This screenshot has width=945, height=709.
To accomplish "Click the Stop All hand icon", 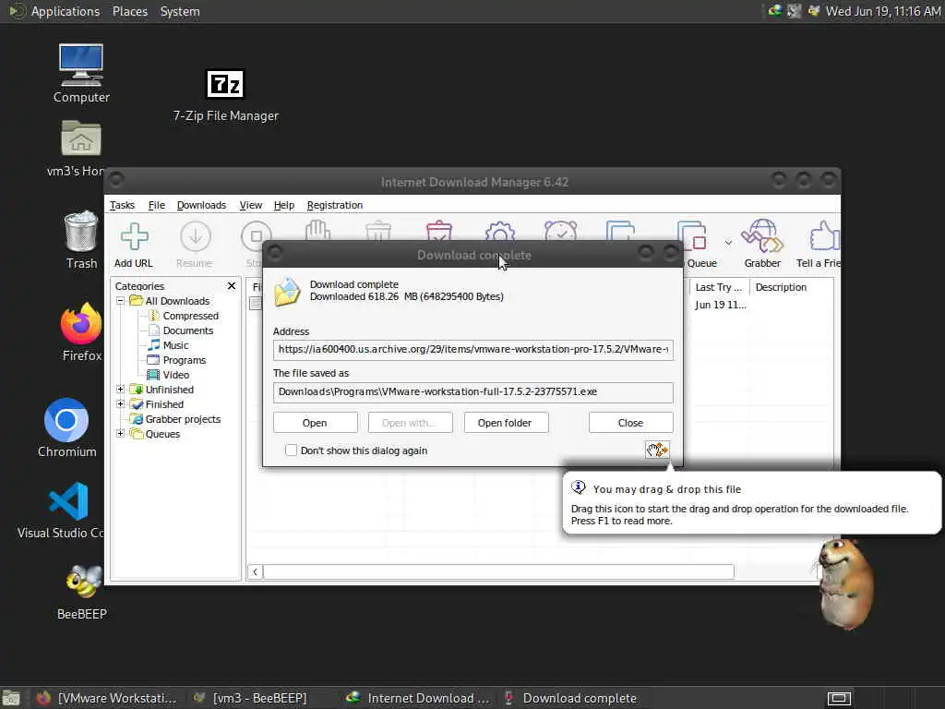I will tap(317, 230).
